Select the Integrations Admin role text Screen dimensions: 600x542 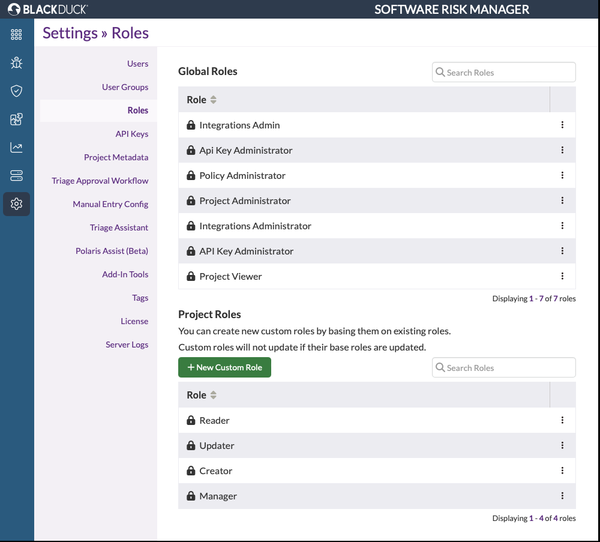coord(239,125)
